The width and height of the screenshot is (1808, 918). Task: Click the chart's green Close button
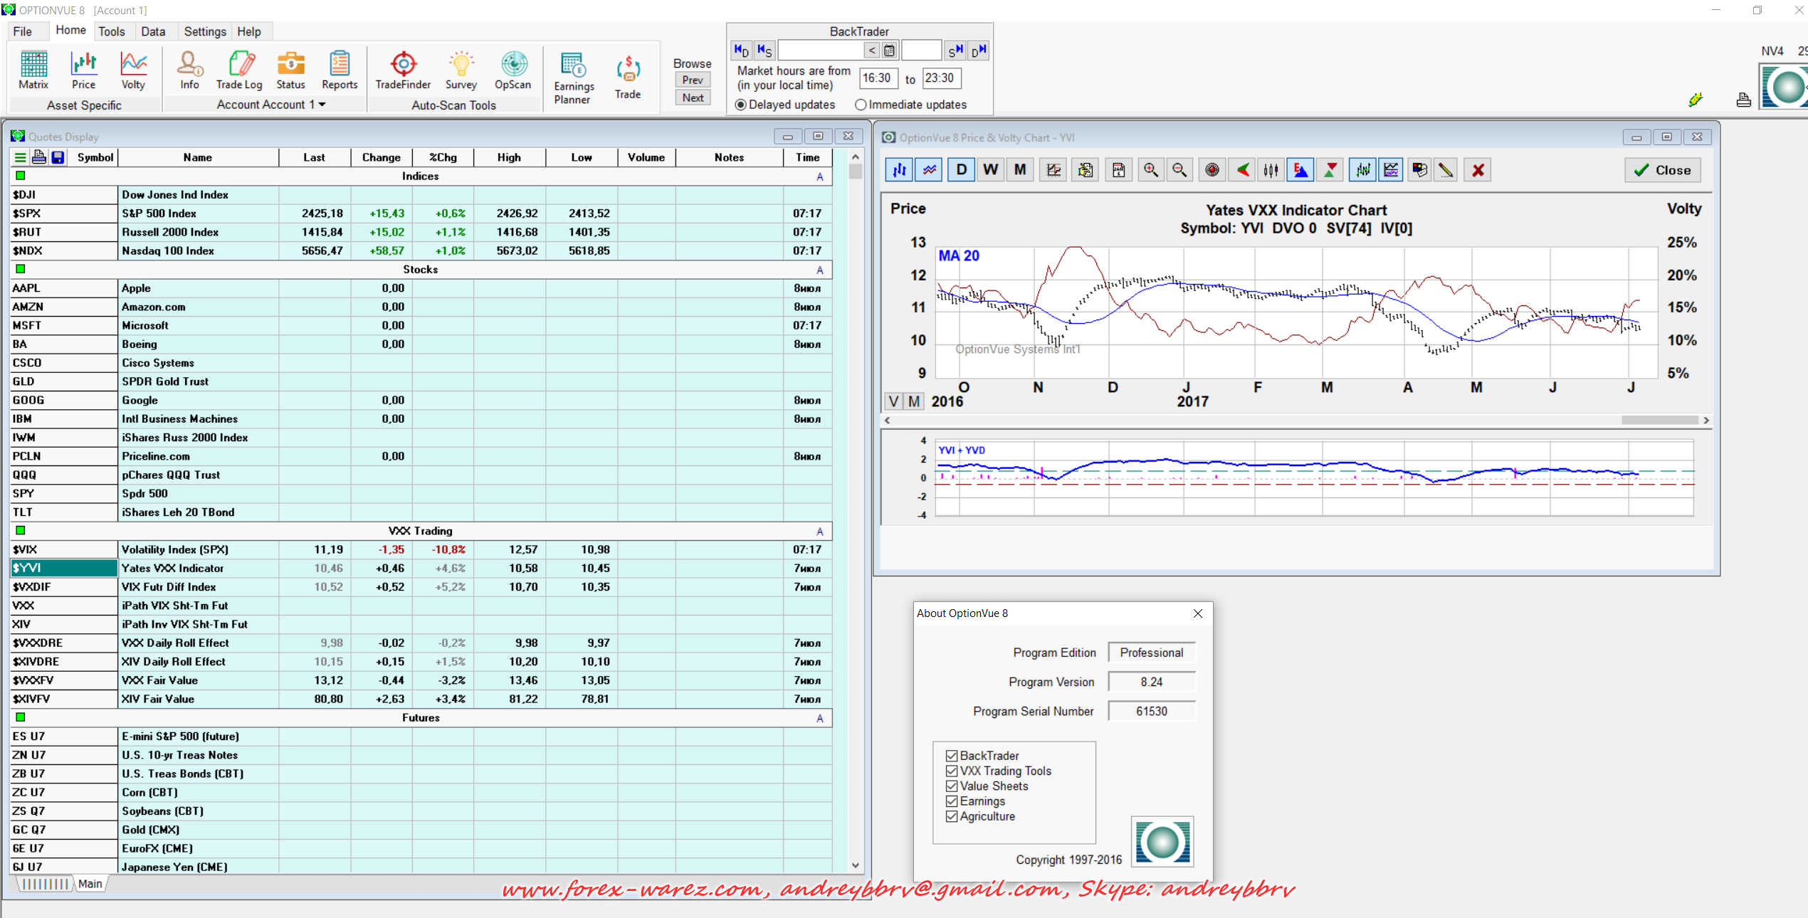(x=1662, y=170)
